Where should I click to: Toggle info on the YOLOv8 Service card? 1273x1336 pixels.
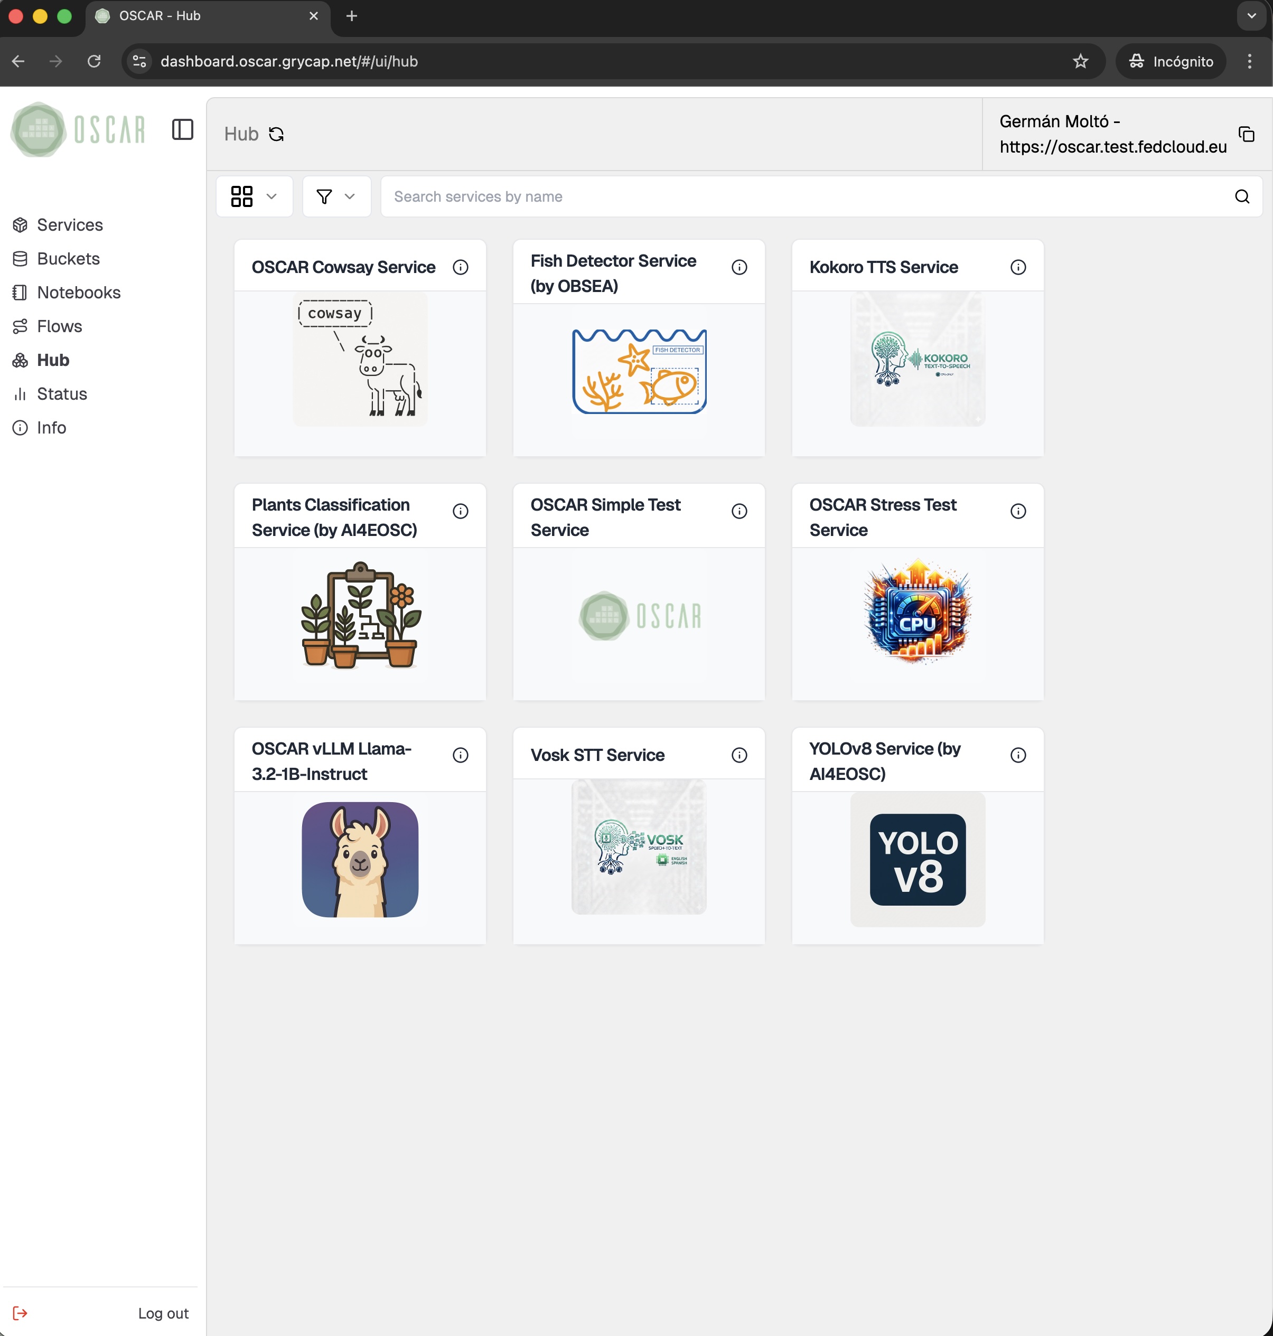(1018, 755)
